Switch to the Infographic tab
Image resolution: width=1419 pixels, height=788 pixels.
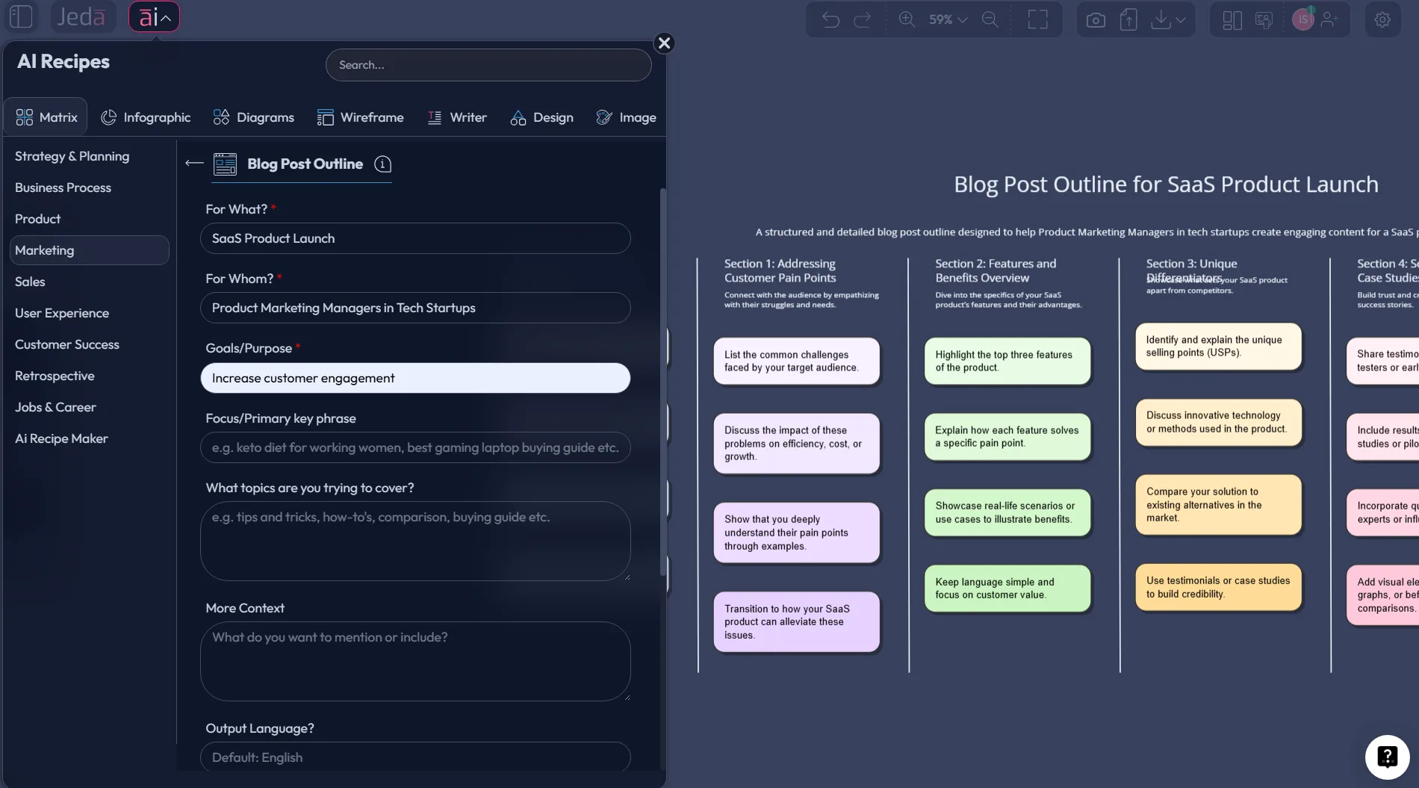click(x=146, y=117)
